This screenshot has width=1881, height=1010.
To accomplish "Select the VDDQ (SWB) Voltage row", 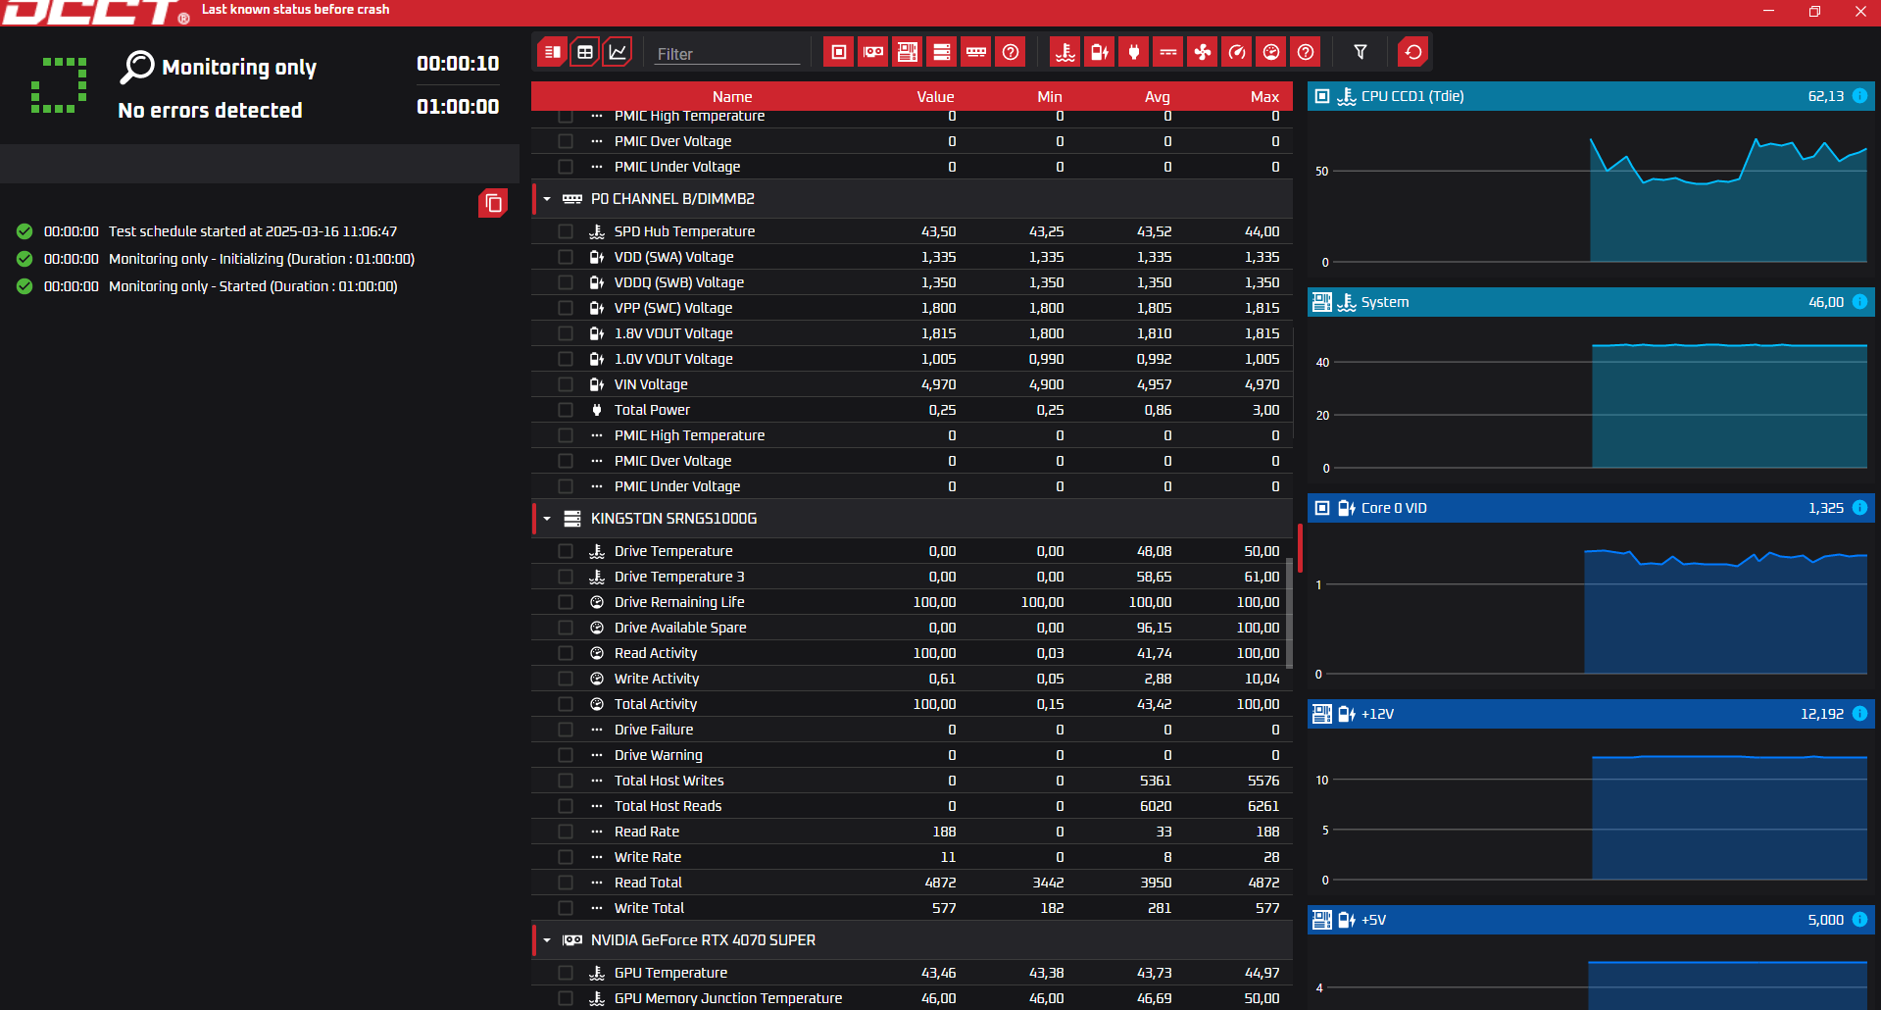I will click(912, 282).
